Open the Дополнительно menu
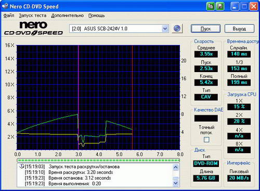 pos(68,16)
